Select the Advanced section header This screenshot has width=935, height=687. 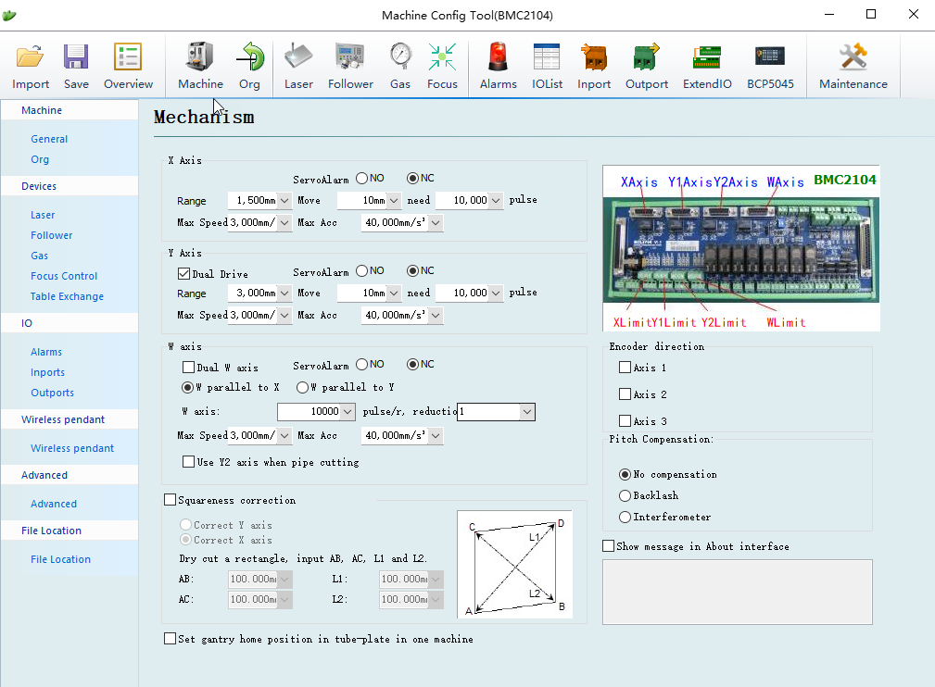69,475
